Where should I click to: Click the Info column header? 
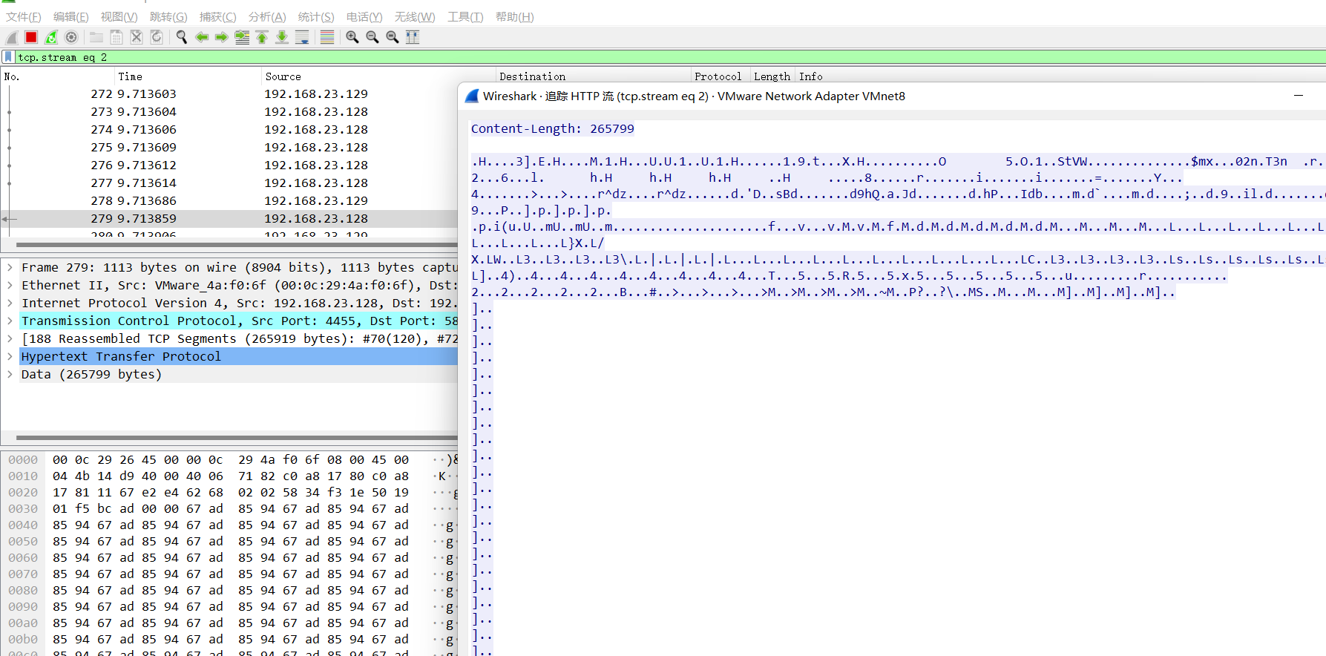pos(811,76)
